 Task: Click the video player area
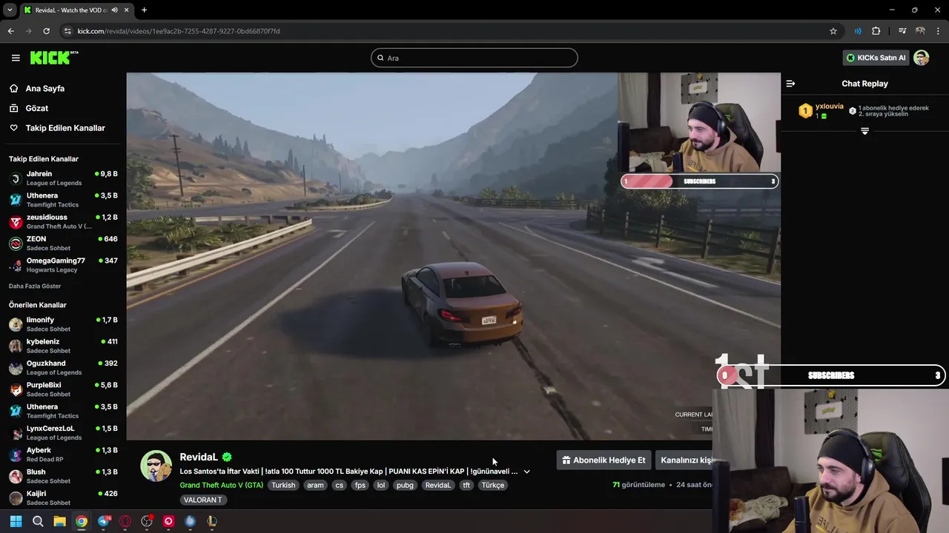[453, 256]
